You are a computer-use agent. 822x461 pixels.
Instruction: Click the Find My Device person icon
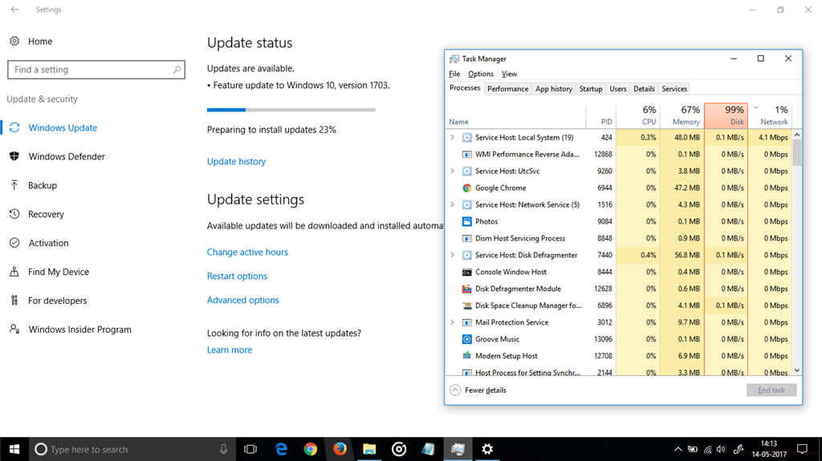14,271
